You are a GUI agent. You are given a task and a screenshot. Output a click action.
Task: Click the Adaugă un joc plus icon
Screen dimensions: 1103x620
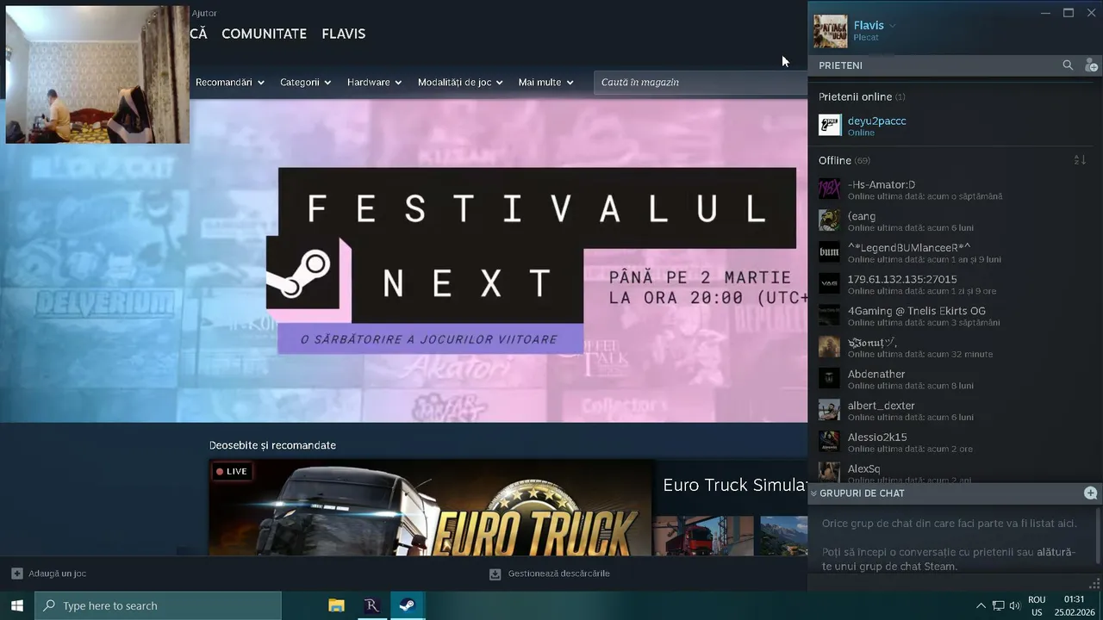[17, 573]
